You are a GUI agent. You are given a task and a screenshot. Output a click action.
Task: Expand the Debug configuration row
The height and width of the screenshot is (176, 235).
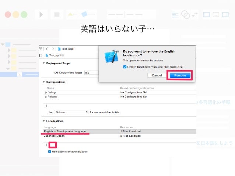tap(46, 93)
